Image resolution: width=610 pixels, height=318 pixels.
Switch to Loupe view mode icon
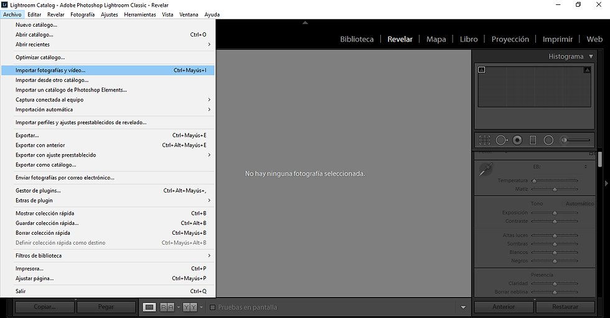coord(149,307)
